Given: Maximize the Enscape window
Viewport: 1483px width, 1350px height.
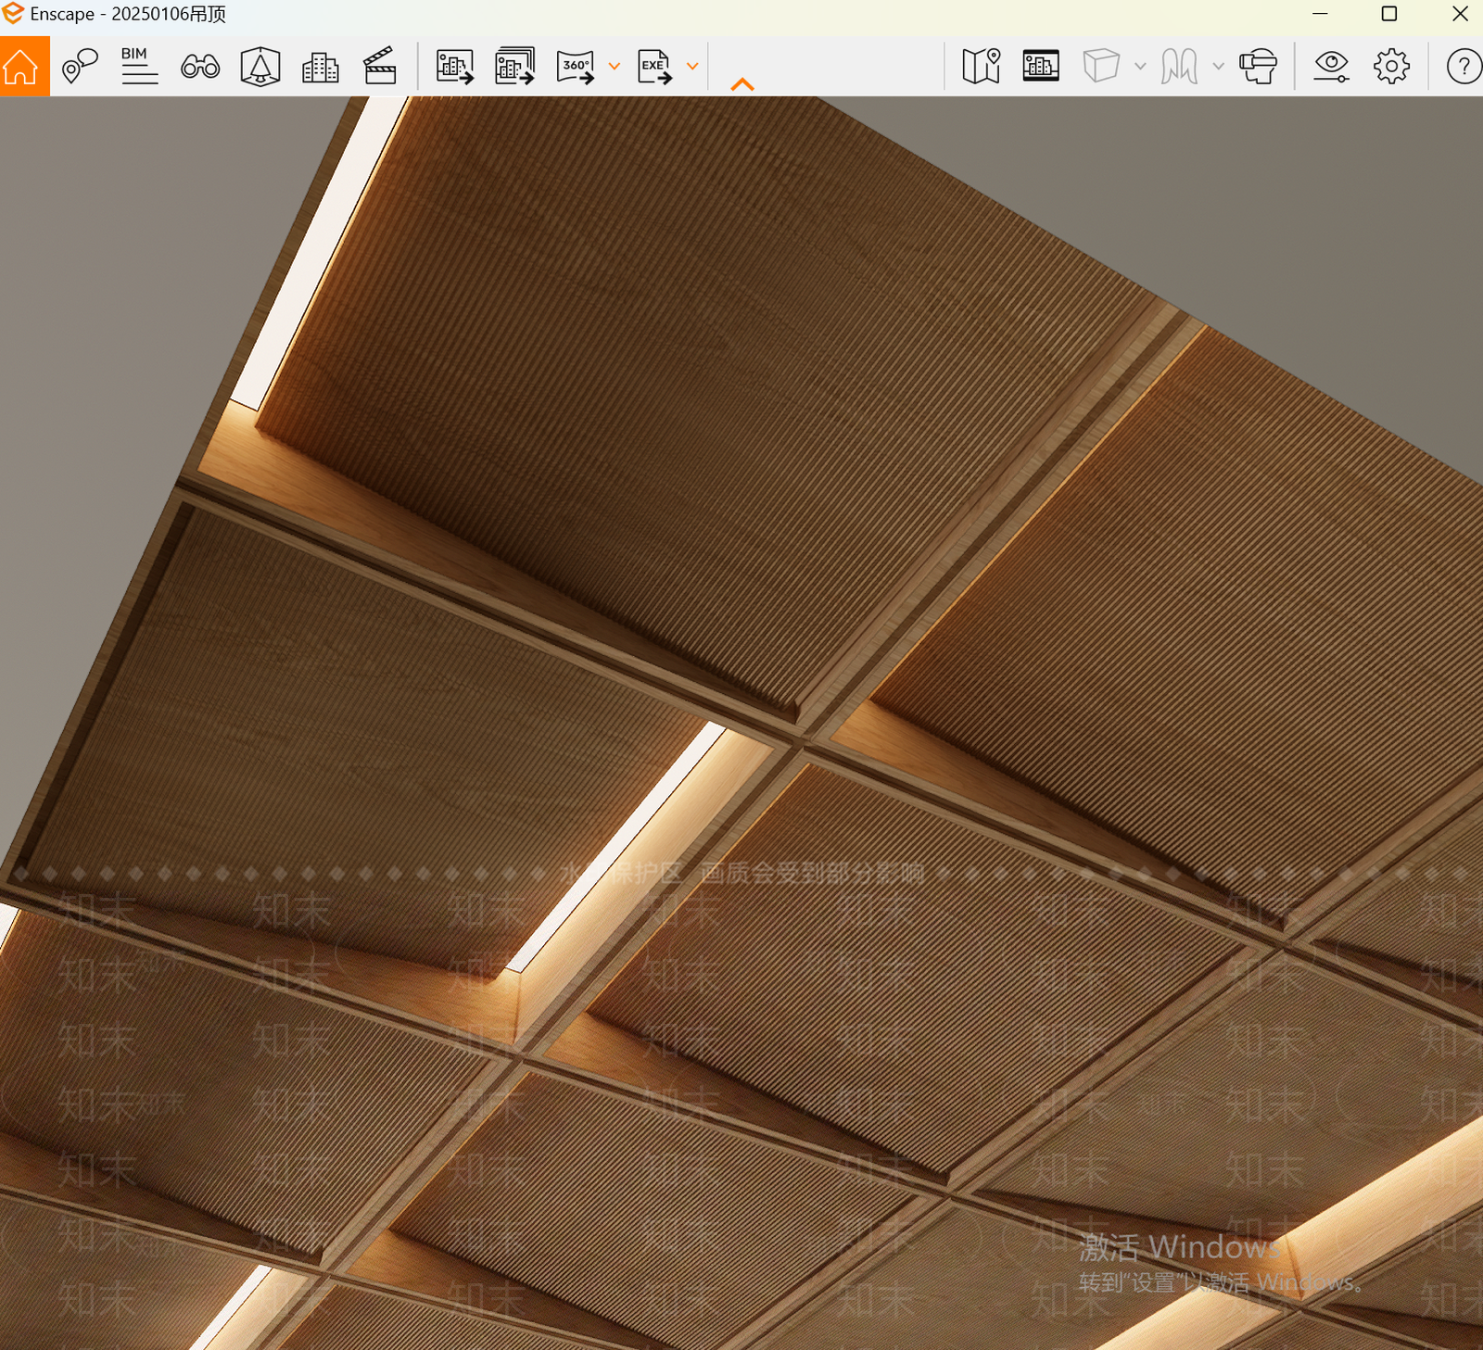Looking at the screenshot, I should click(1389, 14).
